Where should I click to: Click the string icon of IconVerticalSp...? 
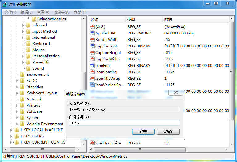pyautogui.click(x=92, y=85)
